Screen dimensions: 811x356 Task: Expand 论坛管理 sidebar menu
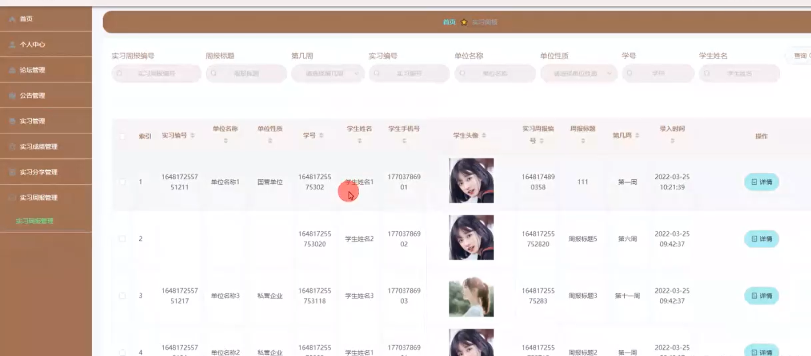click(46, 70)
